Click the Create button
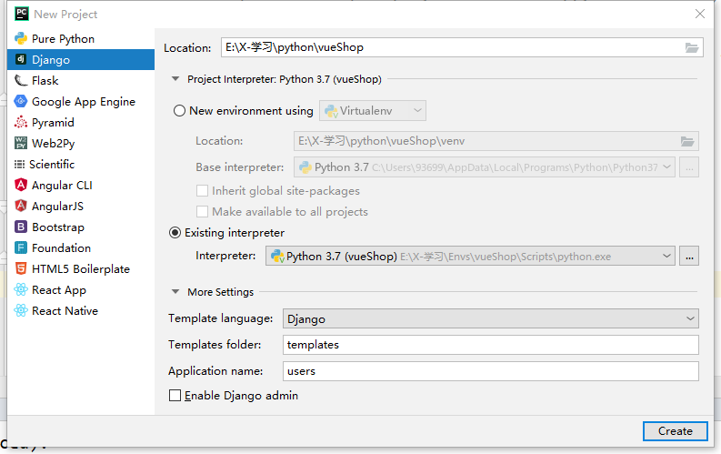This screenshot has width=721, height=454. click(x=675, y=431)
